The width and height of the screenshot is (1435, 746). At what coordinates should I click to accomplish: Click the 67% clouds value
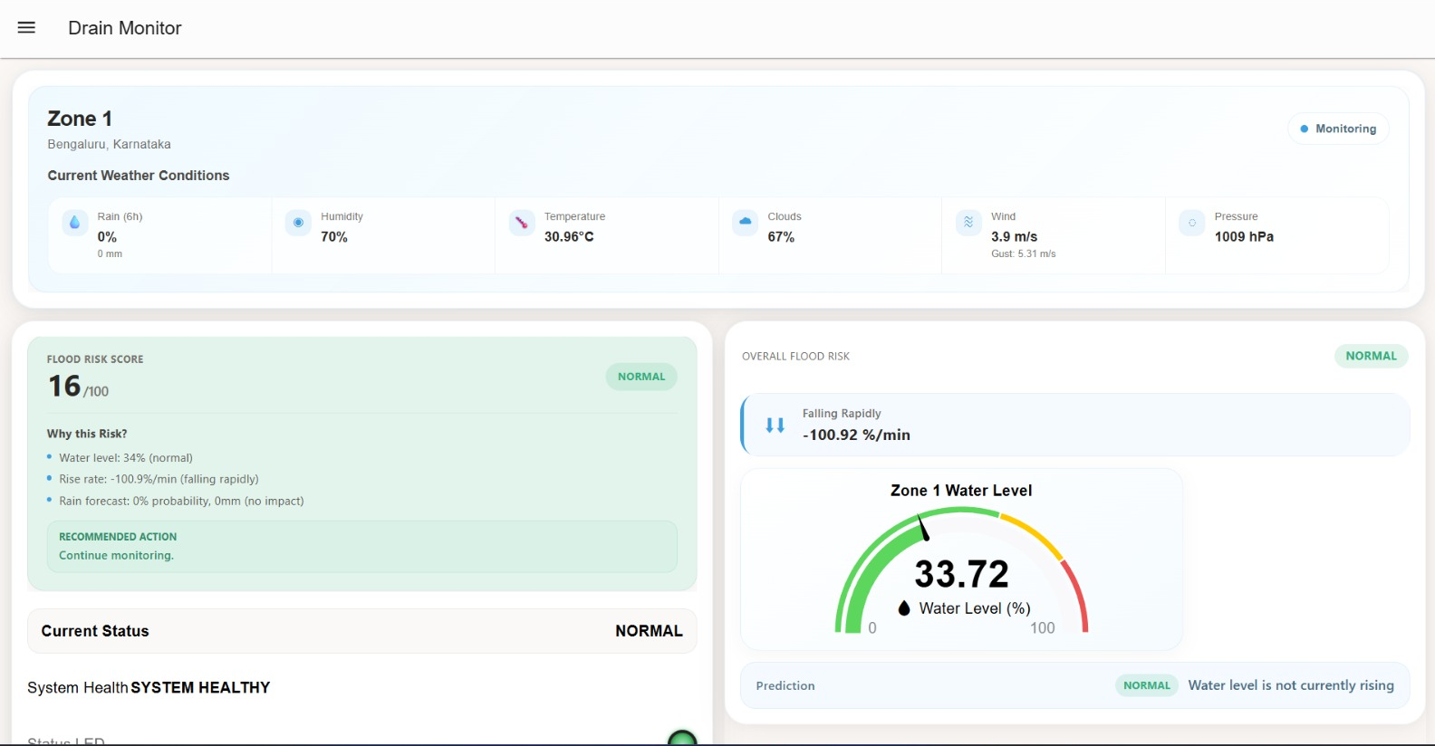pyautogui.click(x=781, y=236)
